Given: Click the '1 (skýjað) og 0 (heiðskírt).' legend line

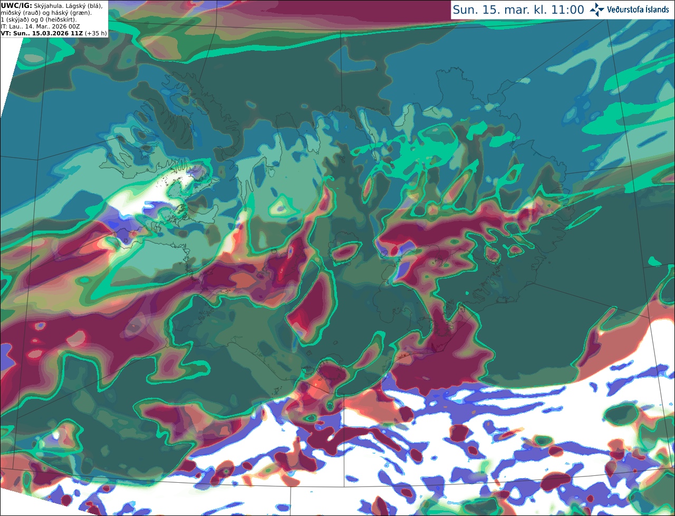Looking at the screenshot, I should click(x=38, y=20).
